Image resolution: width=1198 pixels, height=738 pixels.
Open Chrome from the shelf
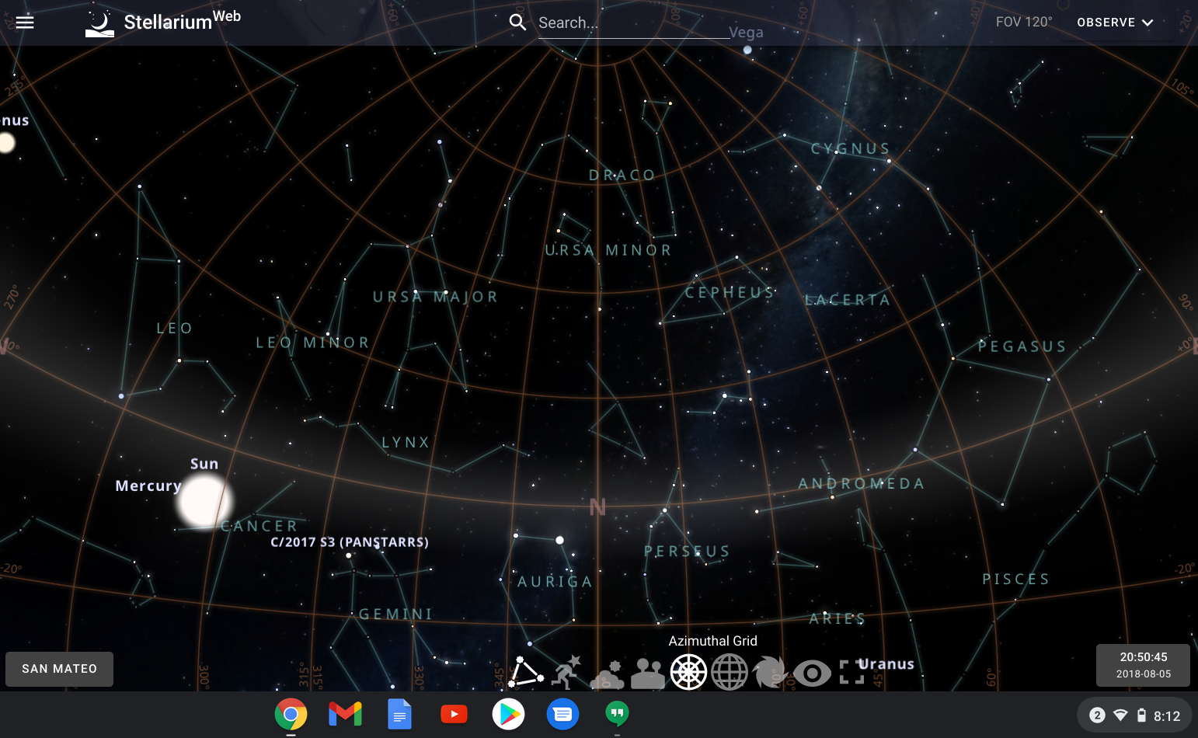tap(291, 715)
